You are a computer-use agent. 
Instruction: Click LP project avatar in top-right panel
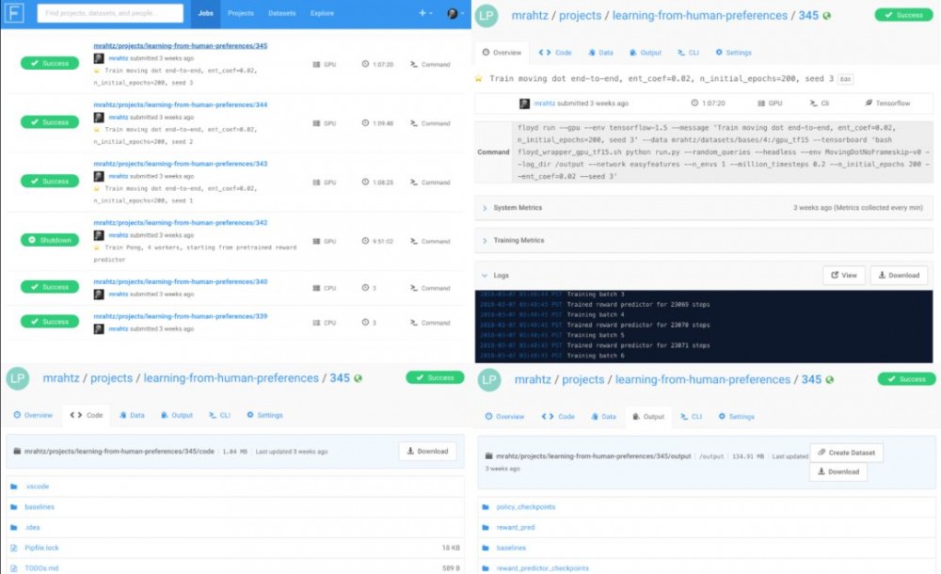point(486,16)
